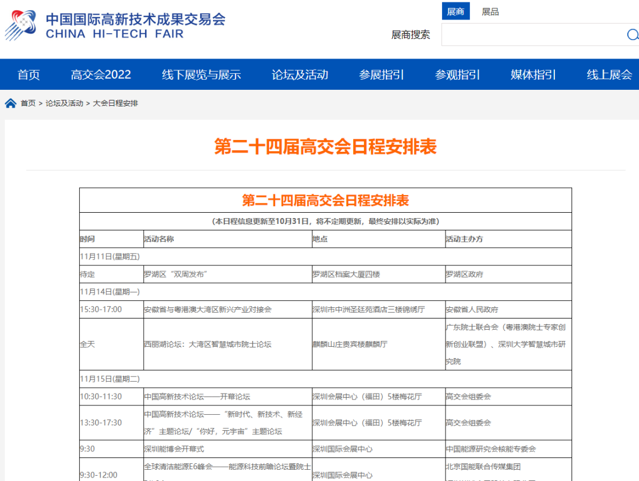Click the 活动名称 column header
Screen dimensions: 639x481
pos(227,239)
